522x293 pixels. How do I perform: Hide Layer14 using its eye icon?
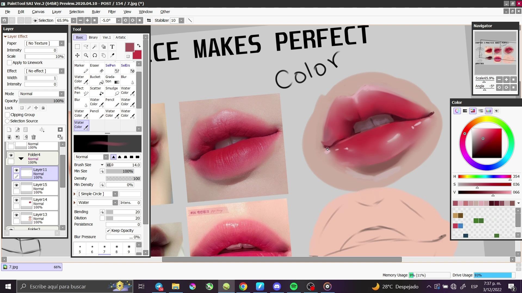[16, 200]
